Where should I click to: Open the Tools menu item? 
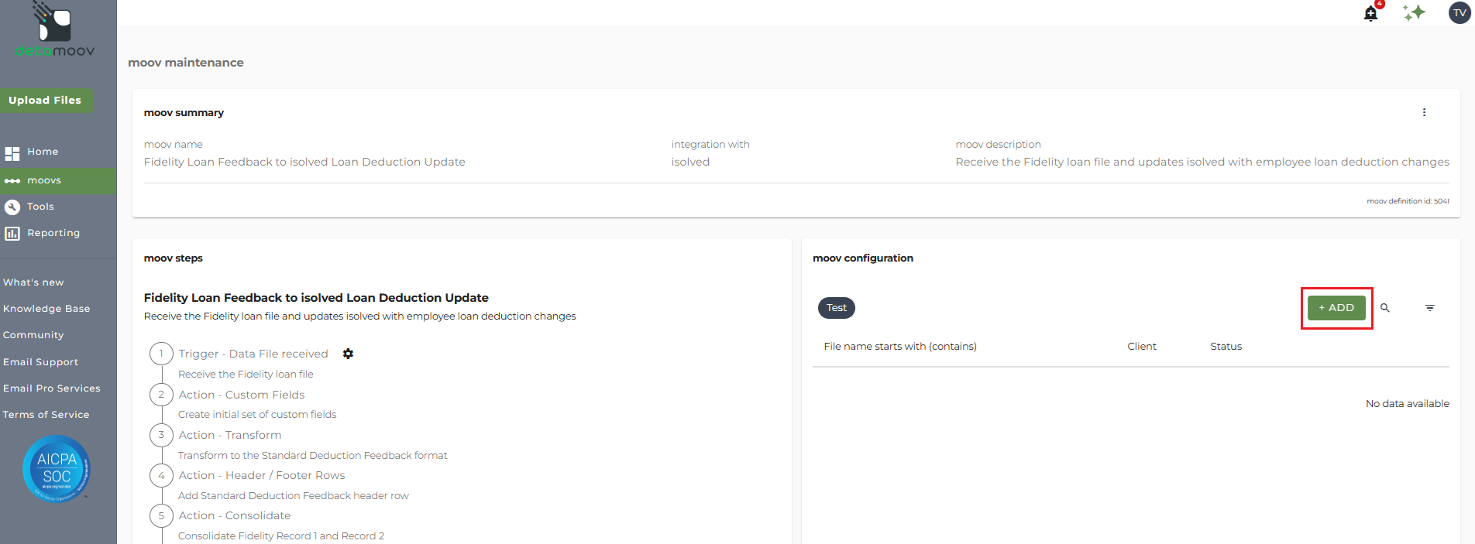tap(40, 207)
